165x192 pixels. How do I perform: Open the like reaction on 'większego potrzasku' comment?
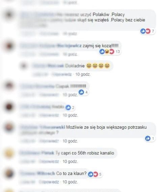(x=148, y=138)
